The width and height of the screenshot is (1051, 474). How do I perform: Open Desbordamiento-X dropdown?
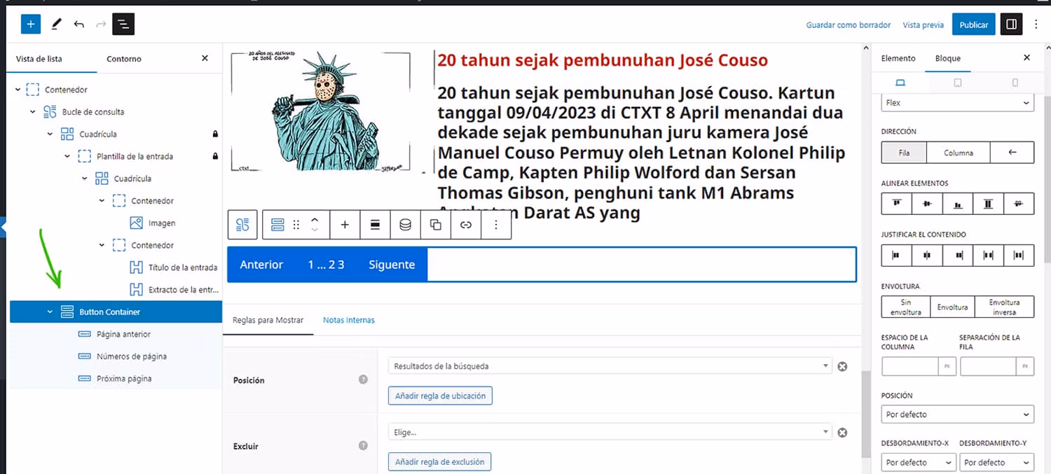click(x=919, y=462)
